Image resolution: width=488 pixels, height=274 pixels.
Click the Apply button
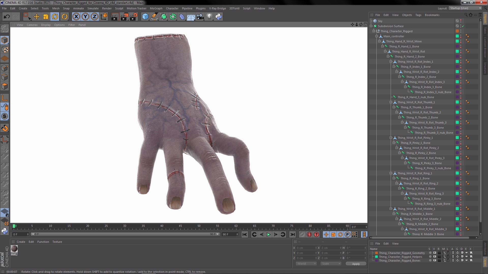356,264
